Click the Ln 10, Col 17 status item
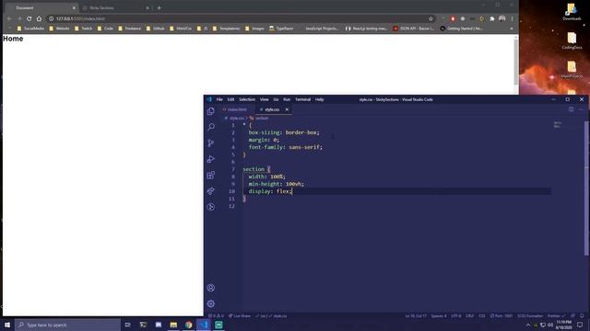 click(416, 316)
